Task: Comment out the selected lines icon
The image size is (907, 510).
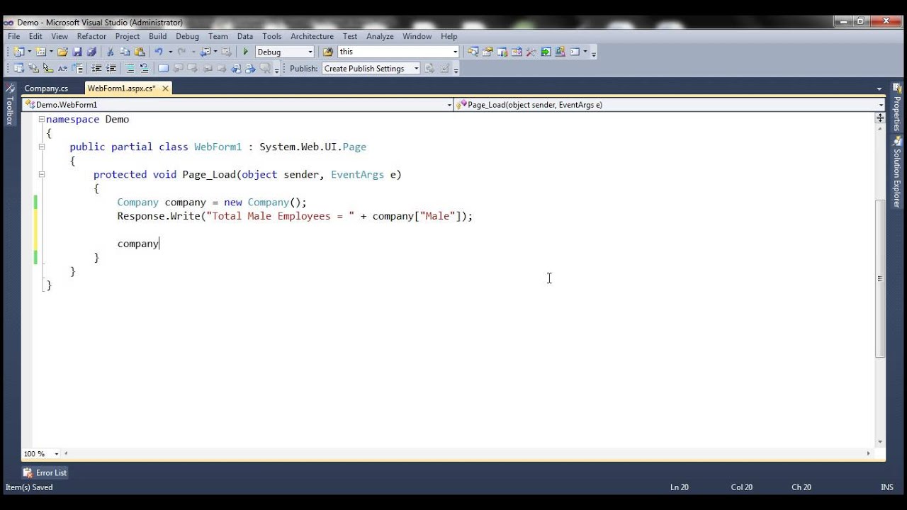Action: [x=130, y=69]
